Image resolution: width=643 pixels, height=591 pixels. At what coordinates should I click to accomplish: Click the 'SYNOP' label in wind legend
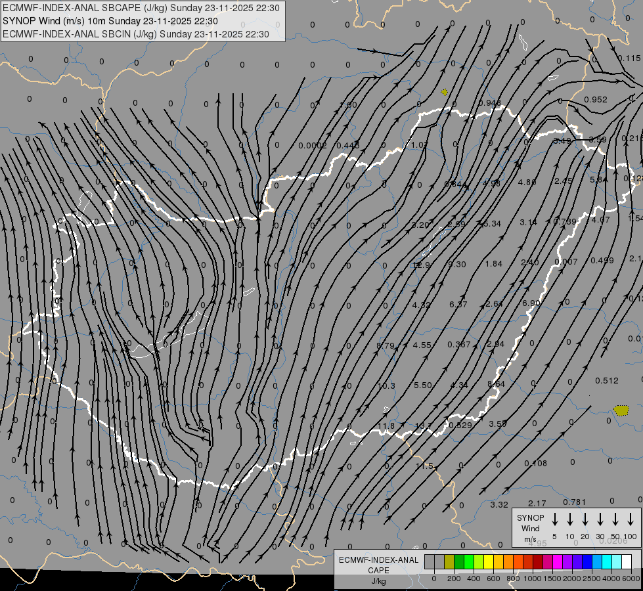(530, 518)
